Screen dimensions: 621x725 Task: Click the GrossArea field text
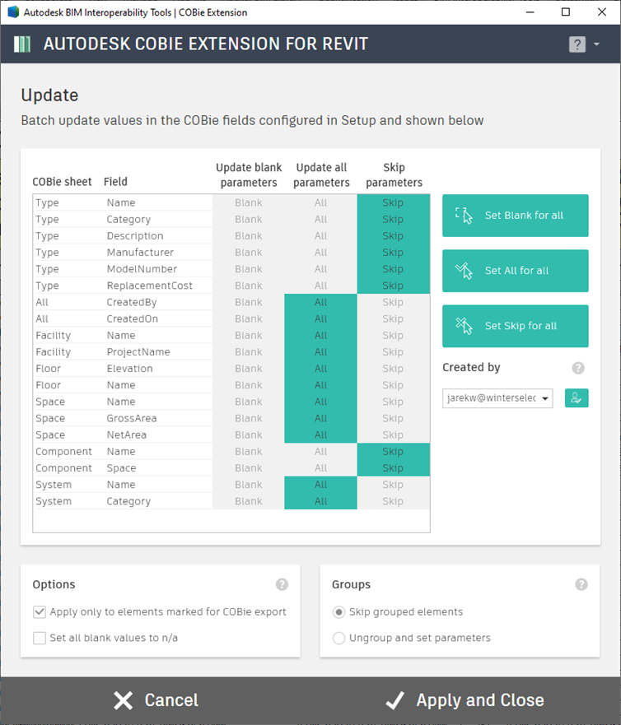pyautogui.click(x=132, y=418)
